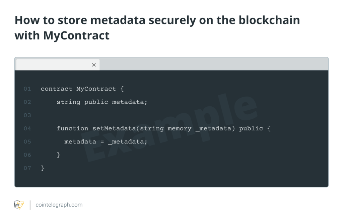Click the closing brace on line 07
Viewport: 343px width, 224px height.
43,168
